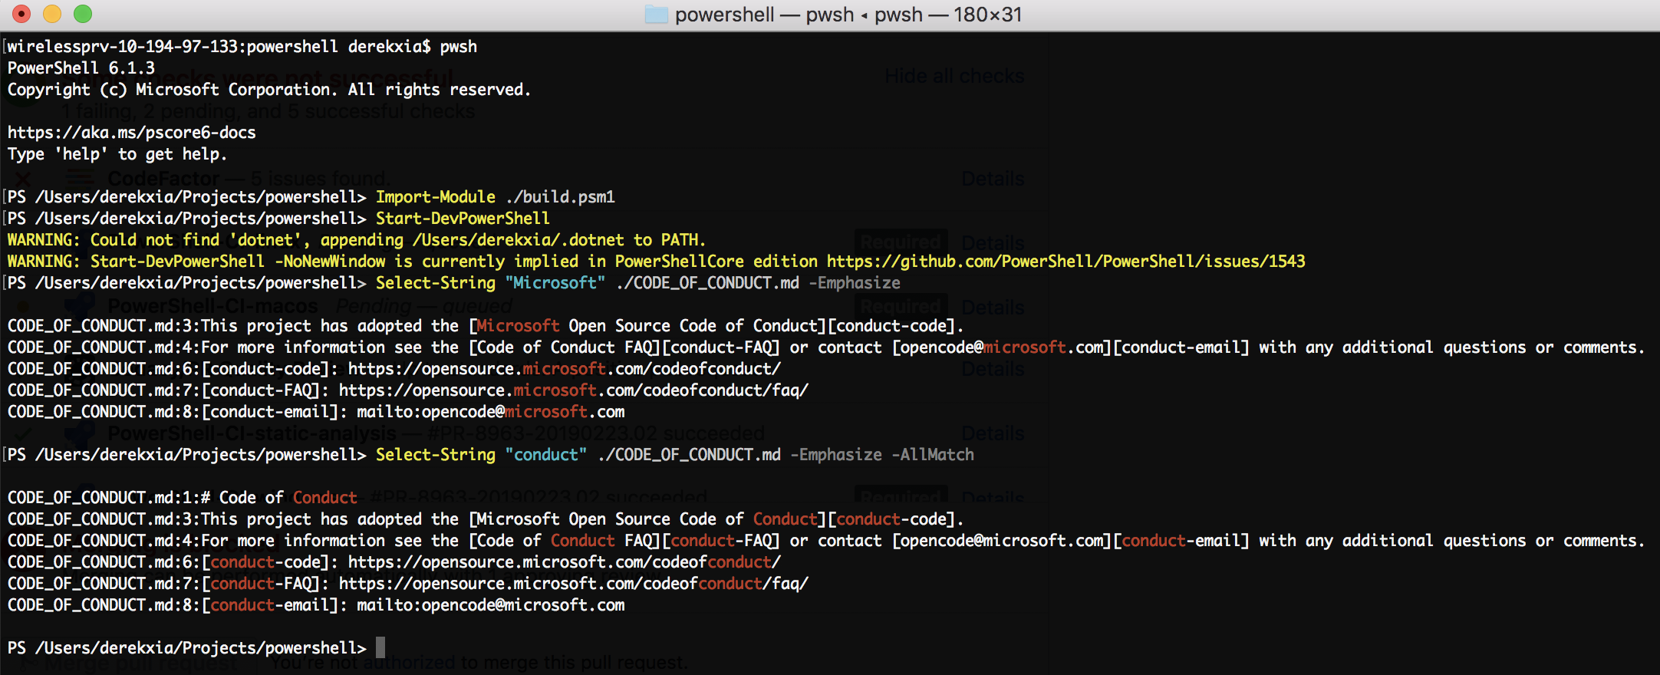This screenshot has height=675, width=1660.
Task: Click second md:6 '[conduct-code]' result line
Action: (x=394, y=562)
